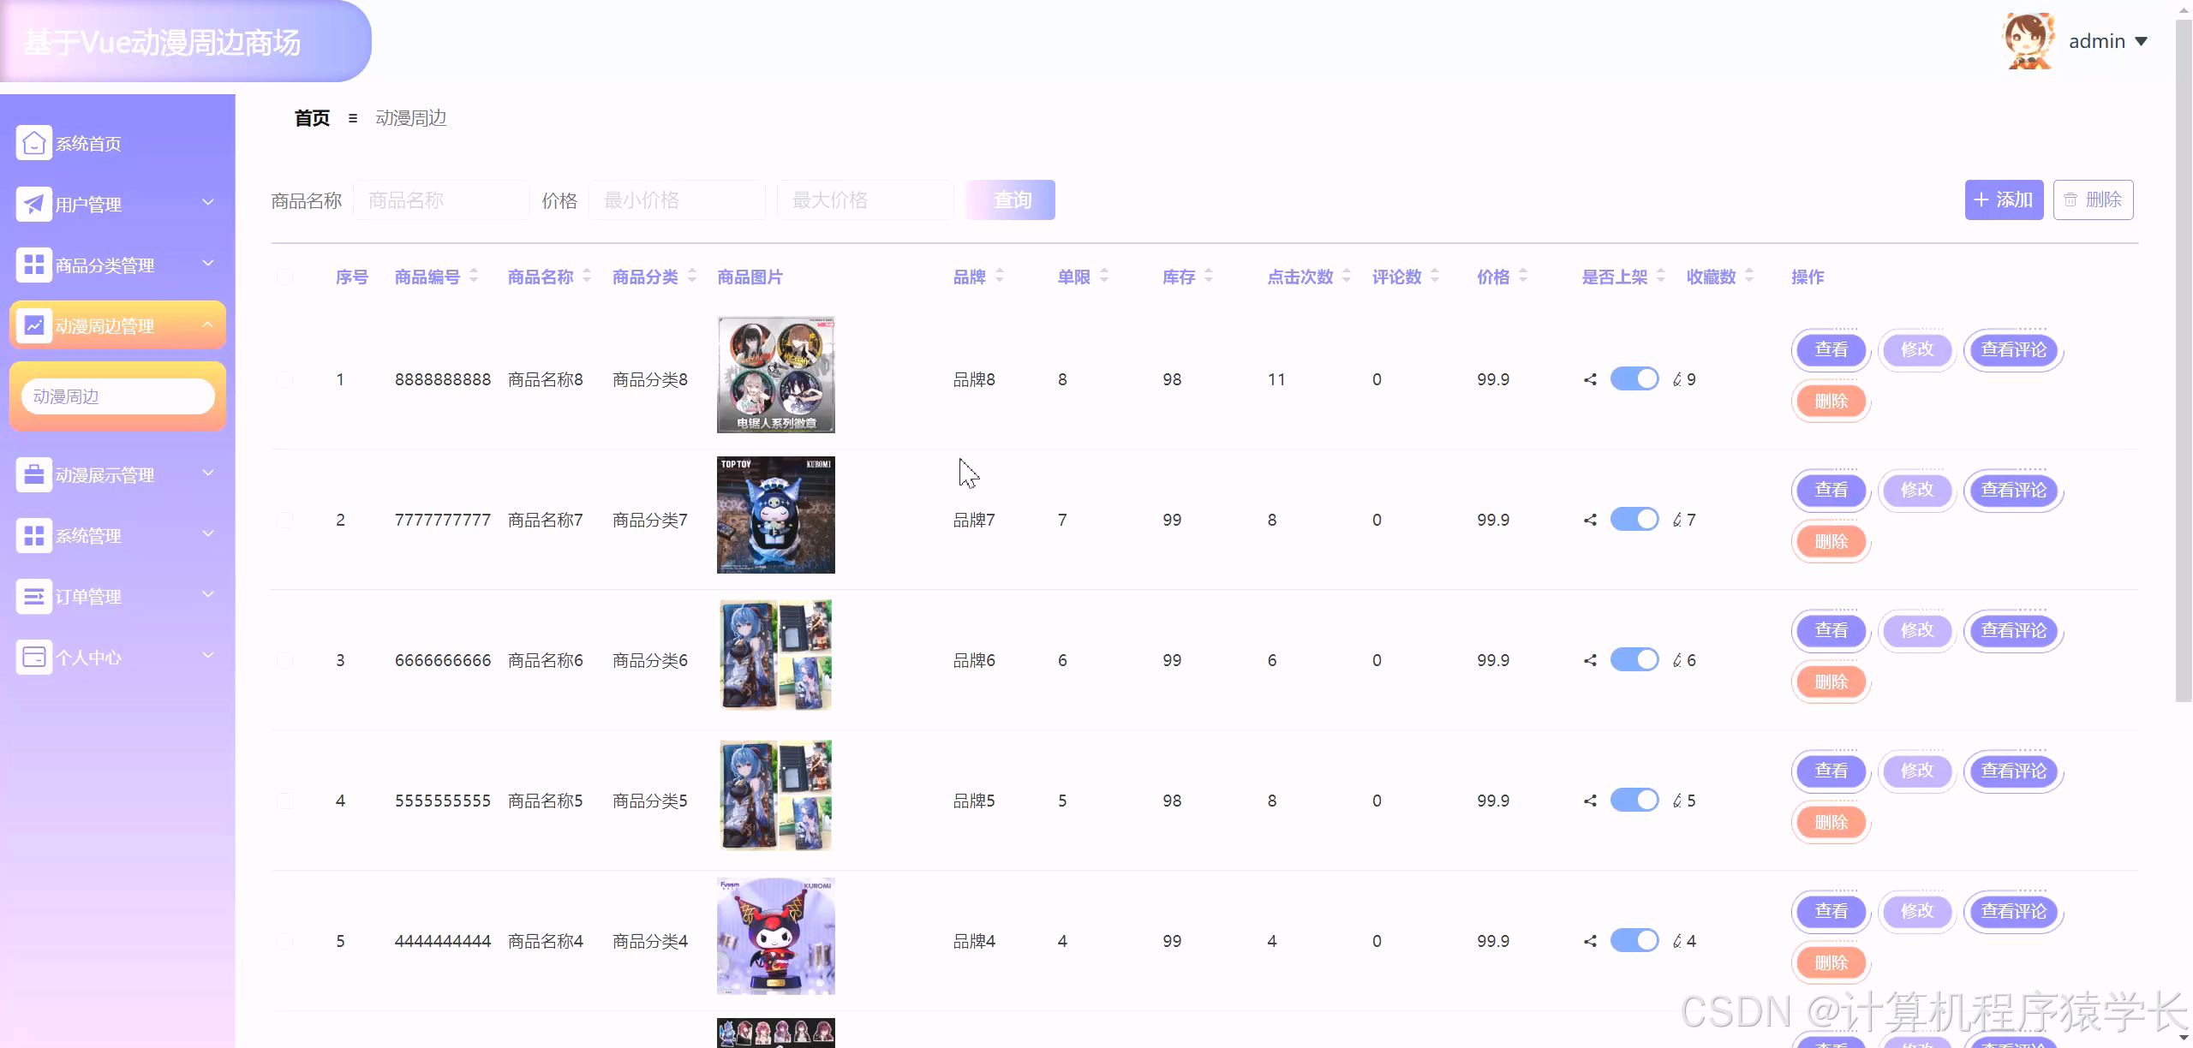Click the 最小价格 input field
This screenshot has width=2193, height=1048.
coord(677,199)
